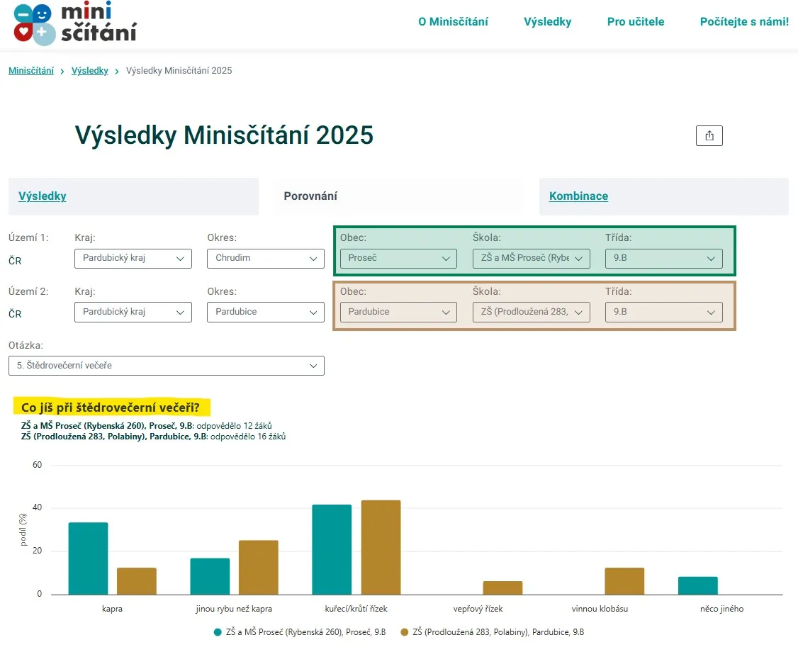Click Minisčítání breadcrumb link
798x652 pixels.
(31, 71)
